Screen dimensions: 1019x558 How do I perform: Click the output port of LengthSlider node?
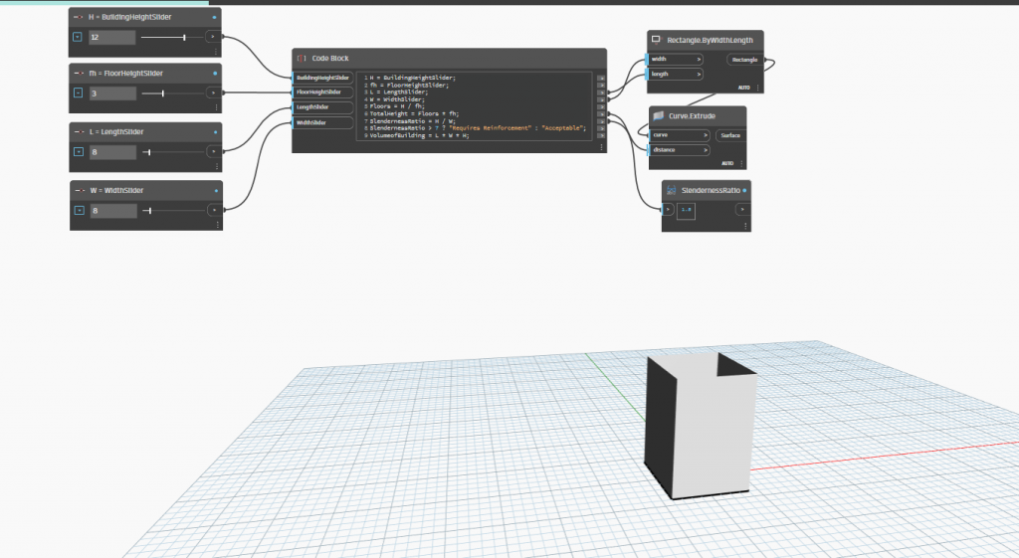(x=215, y=151)
